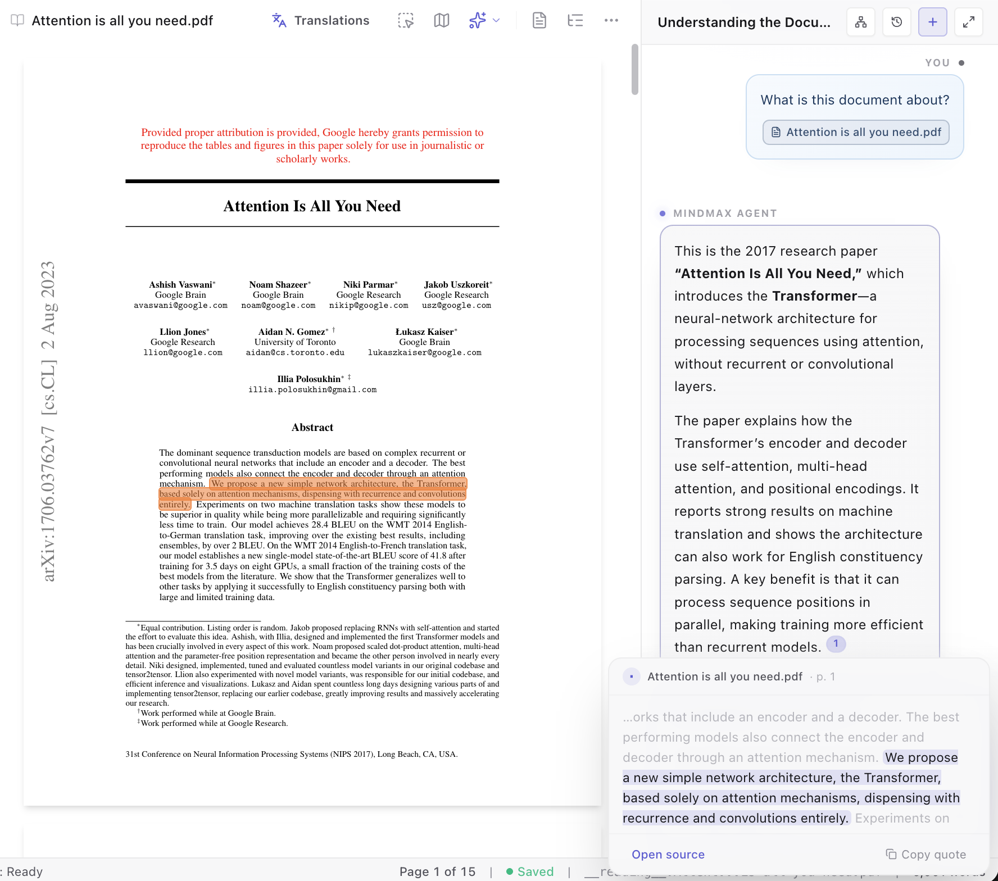Start a new chat with plus button
The image size is (998, 881).
coord(933,22)
